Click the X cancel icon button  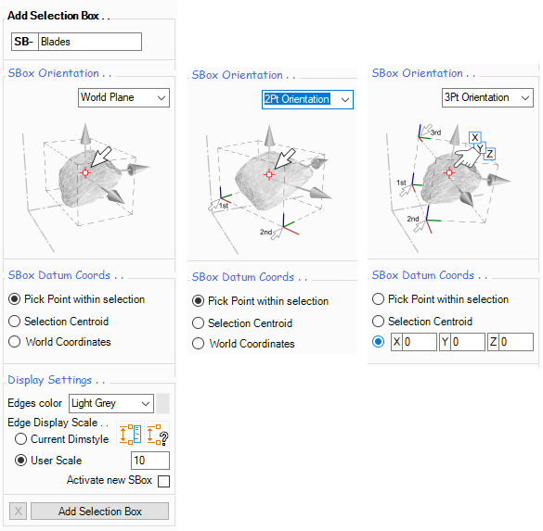pyautogui.click(x=18, y=511)
